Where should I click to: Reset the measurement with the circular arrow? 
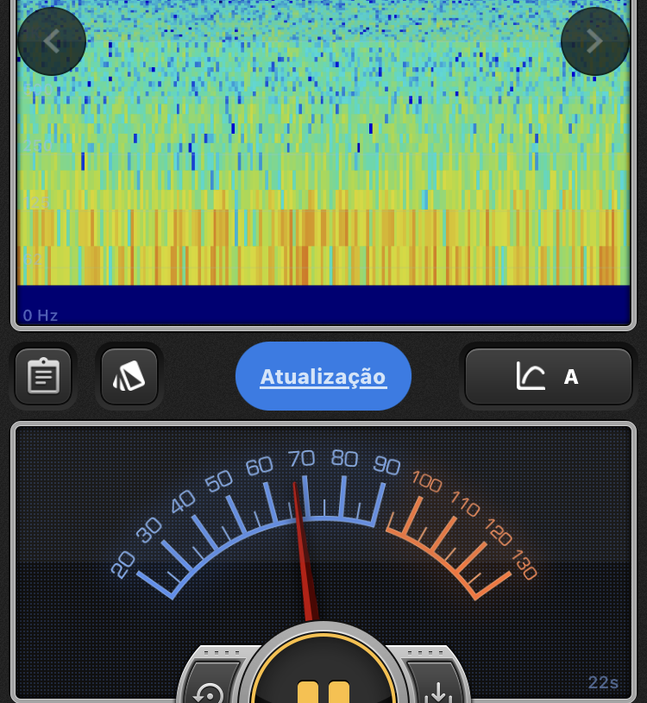pyautogui.click(x=210, y=690)
